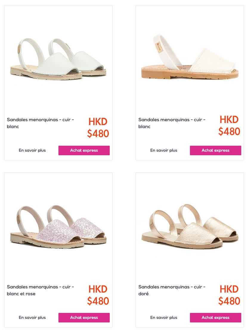Select 'Achat express' for the doré sandals
249x332 pixels.
[216, 318]
